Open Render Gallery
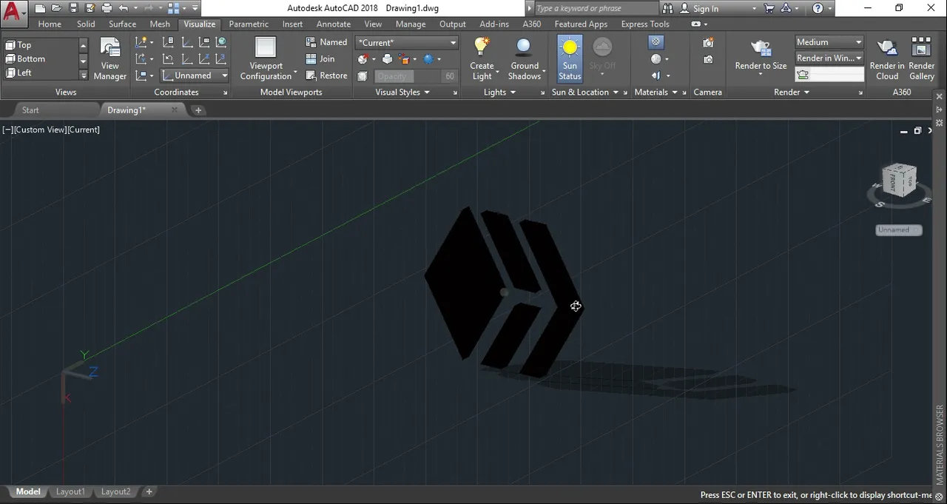 coord(921,59)
